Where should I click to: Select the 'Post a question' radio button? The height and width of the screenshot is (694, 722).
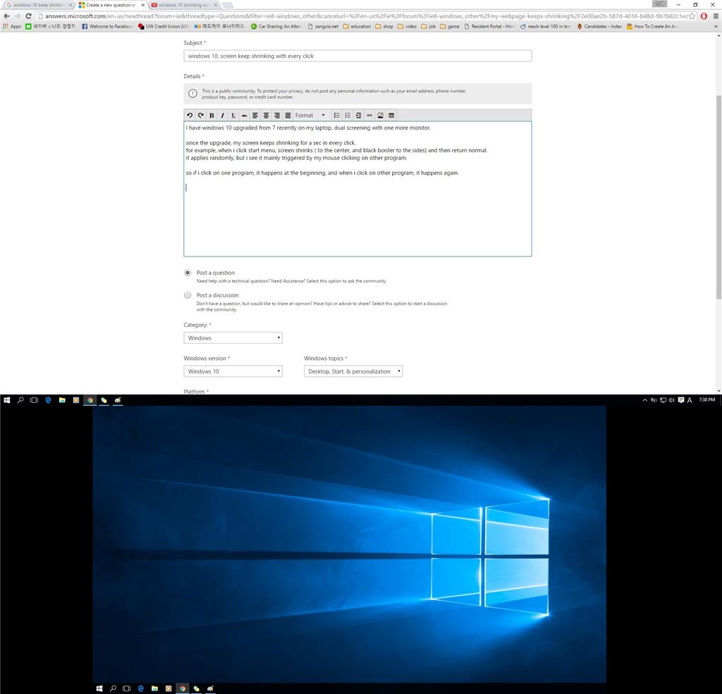pos(188,273)
